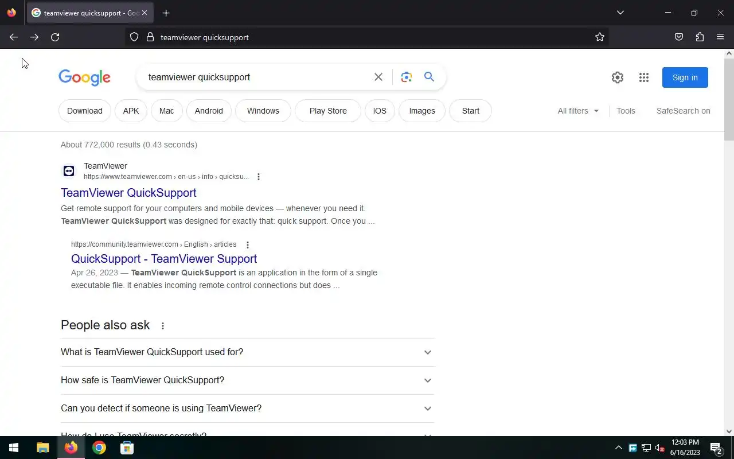734x459 pixels.
Task: Click the magnifier search button
Action: click(429, 77)
